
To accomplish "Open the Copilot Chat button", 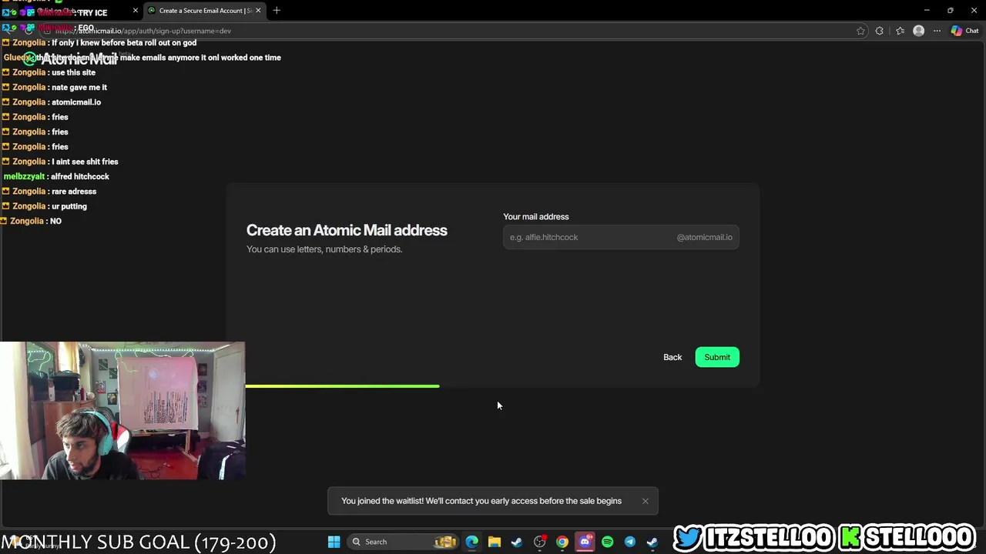I will point(964,31).
